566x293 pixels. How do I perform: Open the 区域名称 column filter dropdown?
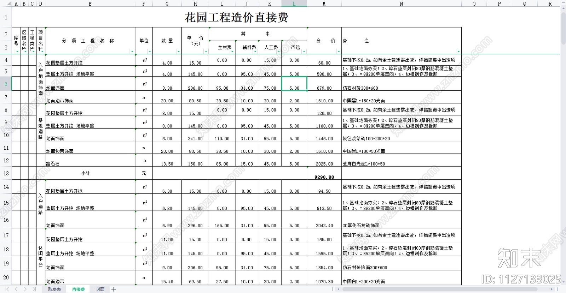click(x=25, y=52)
